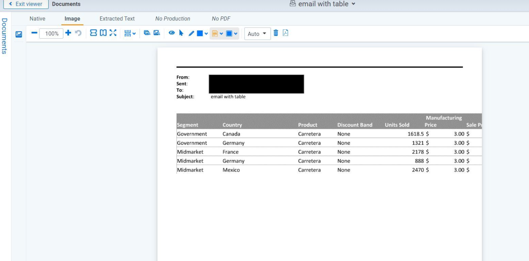The width and height of the screenshot is (529, 261).
Task: Expand the vertical Documents side panel
Action: tap(4, 36)
